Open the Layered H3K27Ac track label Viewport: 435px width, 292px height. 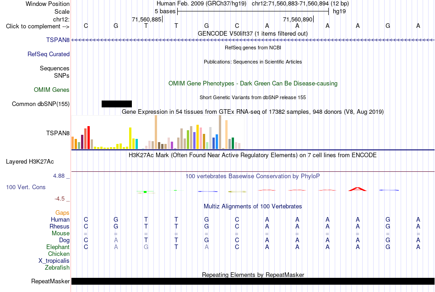[30, 162]
